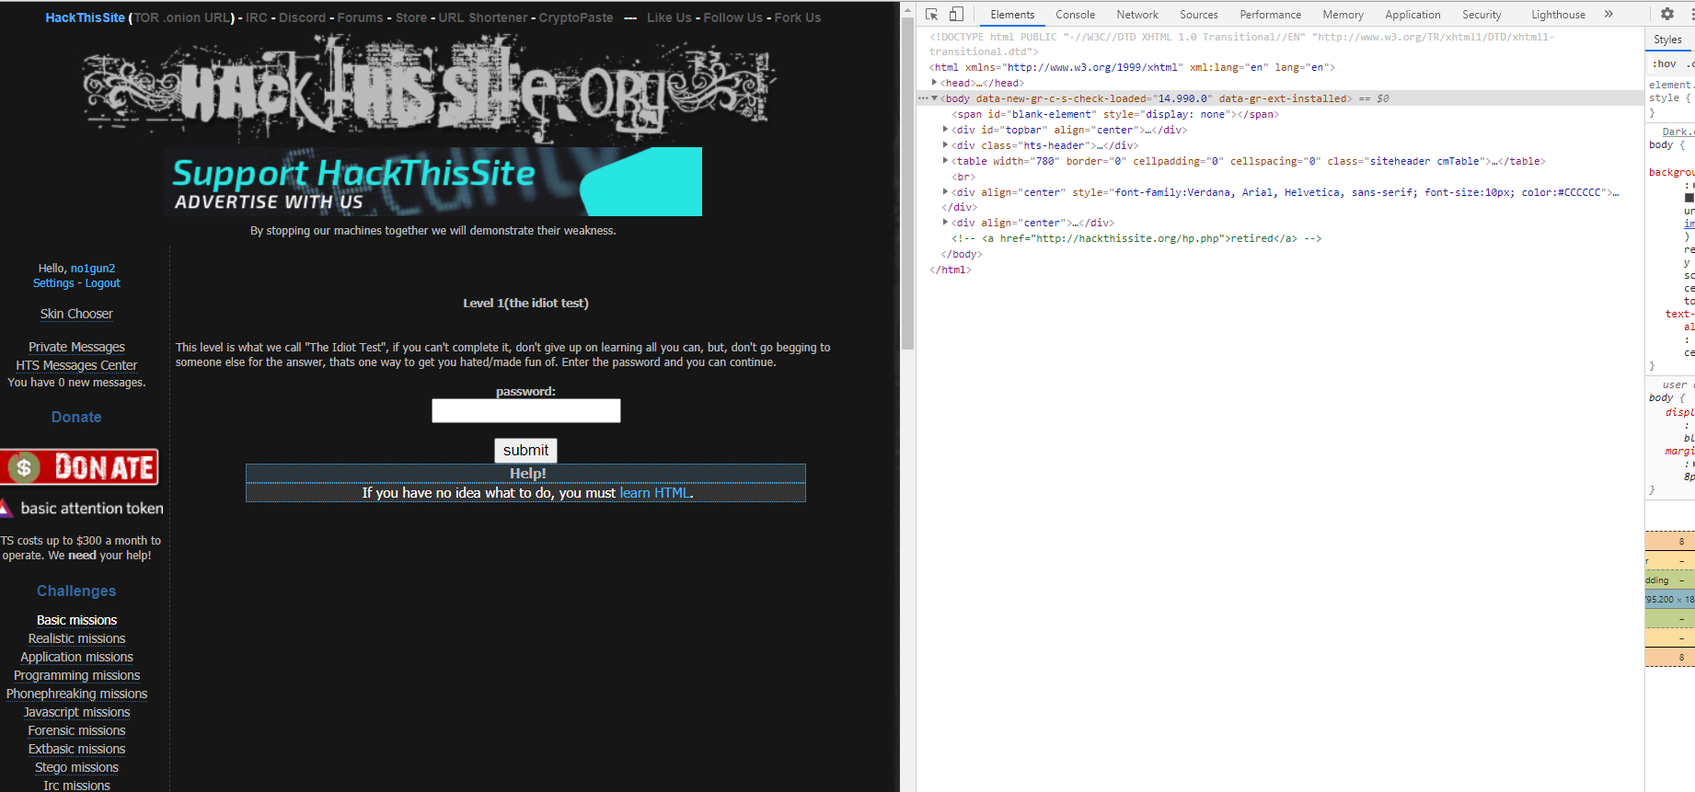Toggle the device toolbar icon
The height and width of the screenshot is (792, 1695).
(x=956, y=14)
